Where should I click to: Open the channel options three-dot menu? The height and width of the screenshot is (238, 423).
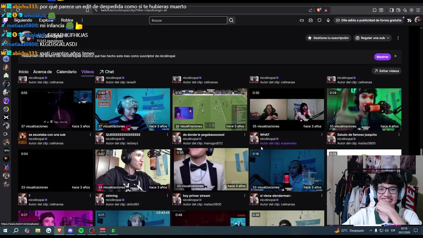click(398, 38)
